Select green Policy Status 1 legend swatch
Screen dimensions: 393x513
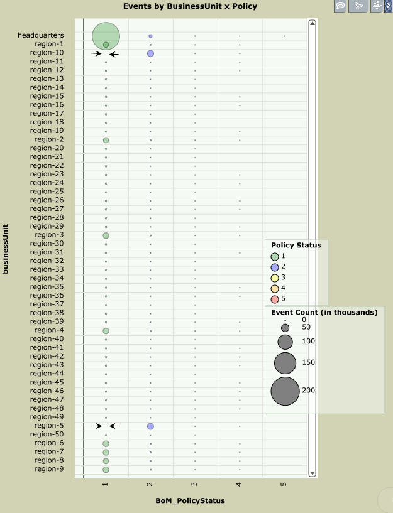tap(275, 256)
